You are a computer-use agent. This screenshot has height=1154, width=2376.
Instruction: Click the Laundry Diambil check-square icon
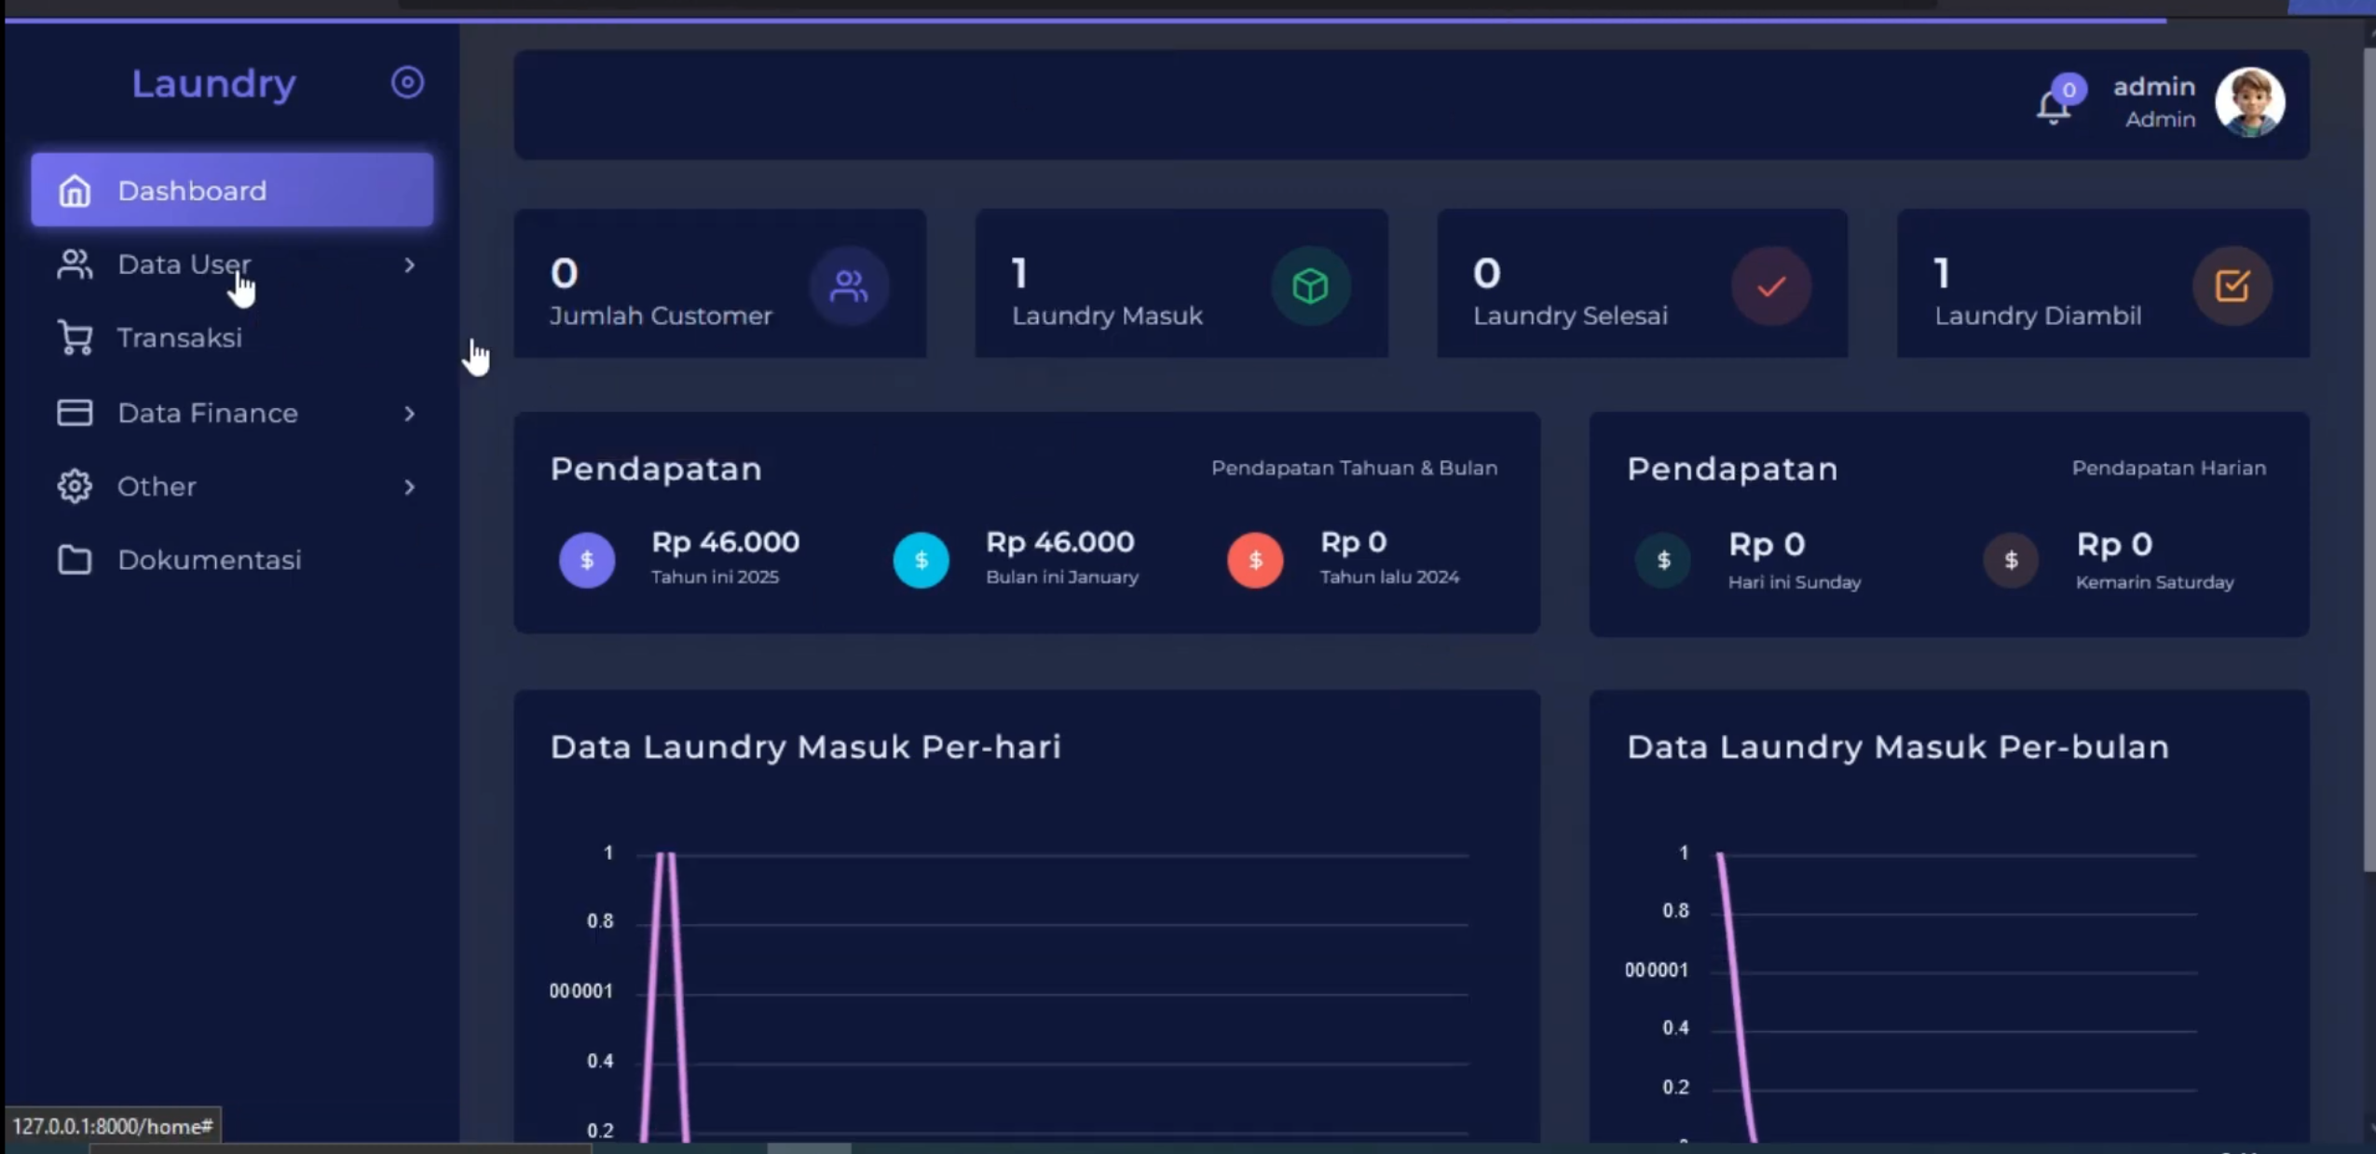(x=2233, y=285)
